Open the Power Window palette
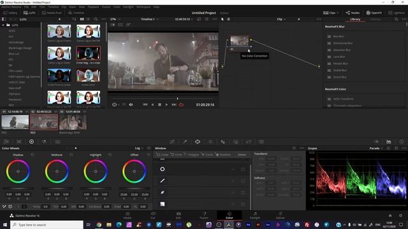Image resolution: width=408 pixels, height=229 pixels. pyautogui.click(x=198, y=141)
